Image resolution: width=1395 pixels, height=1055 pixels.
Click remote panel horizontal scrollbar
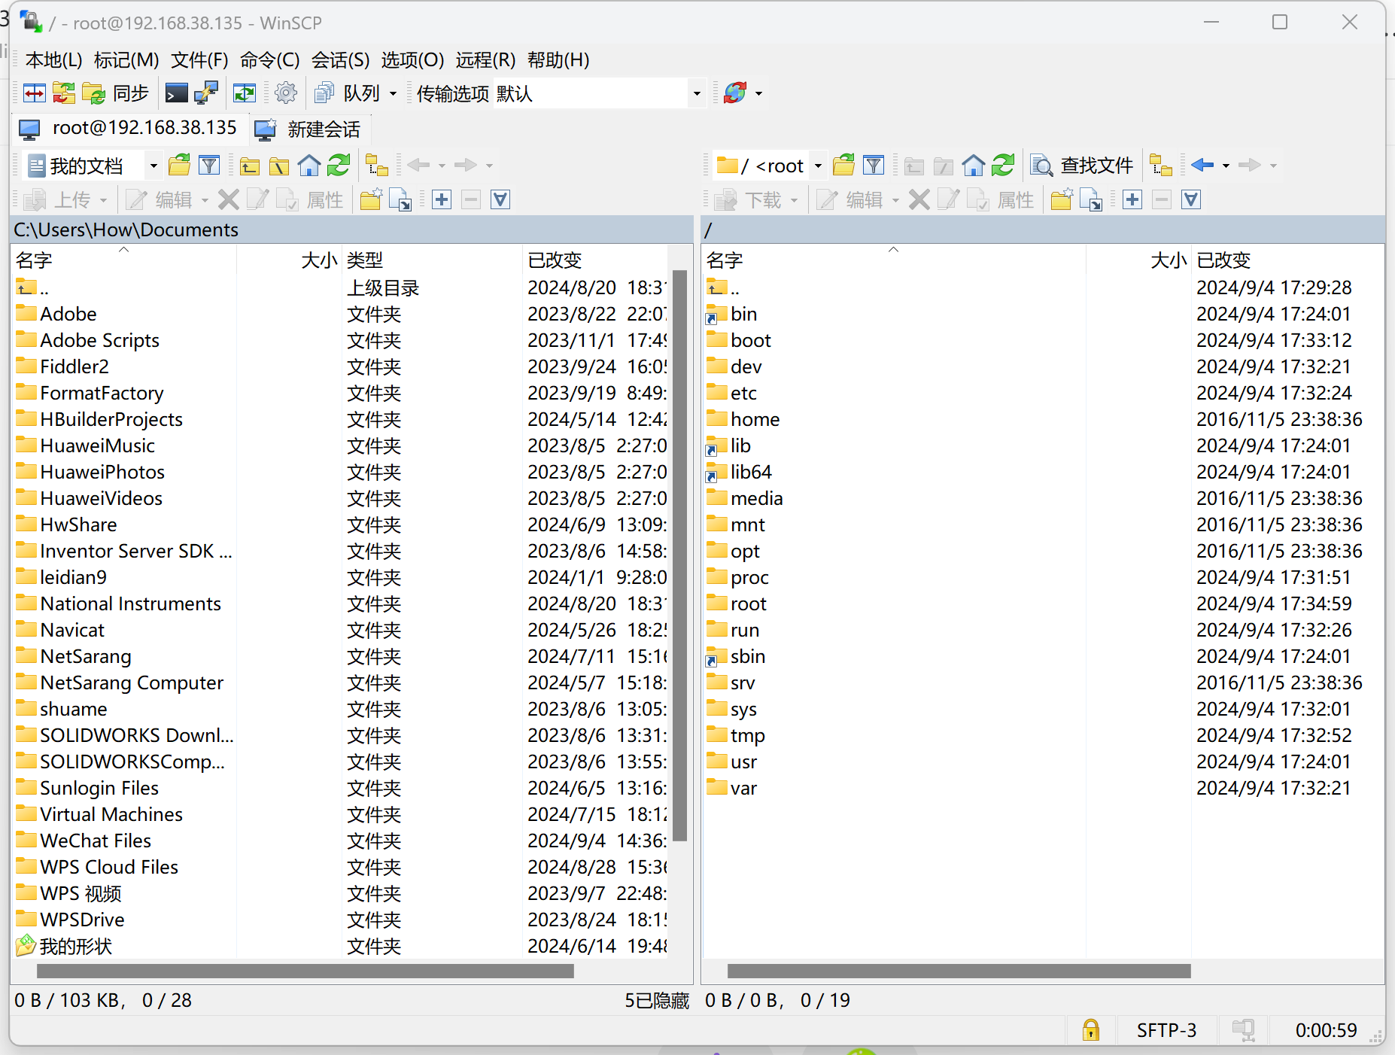(959, 971)
